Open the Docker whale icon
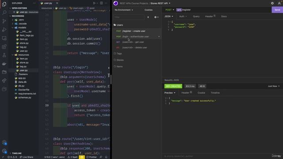This screenshot has height=159, width=283. 4,64
